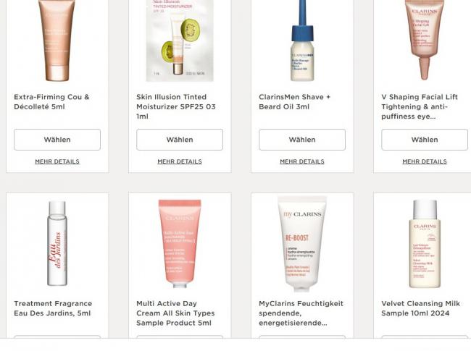The height and width of the screenshot is (351, 471).
Task: Click the Extra-Firming tube product image
Action: tap(57, 41)
